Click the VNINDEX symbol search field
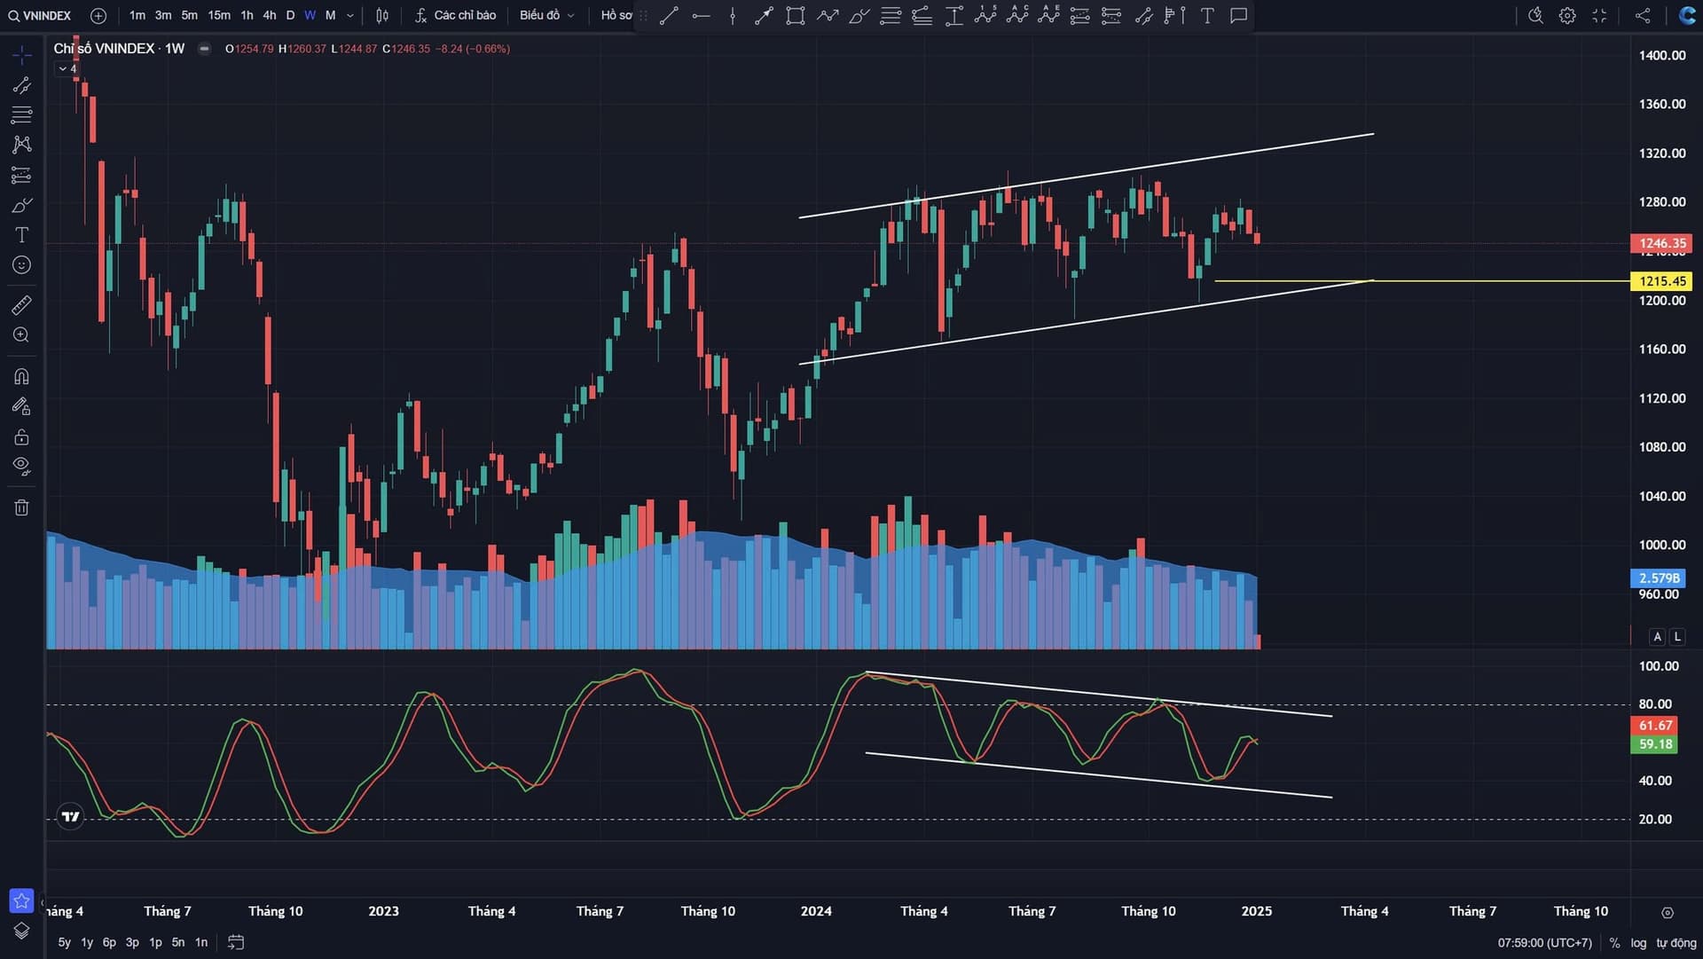The height and width of the screenshot is (959, 1703). [x=40, y=15]
